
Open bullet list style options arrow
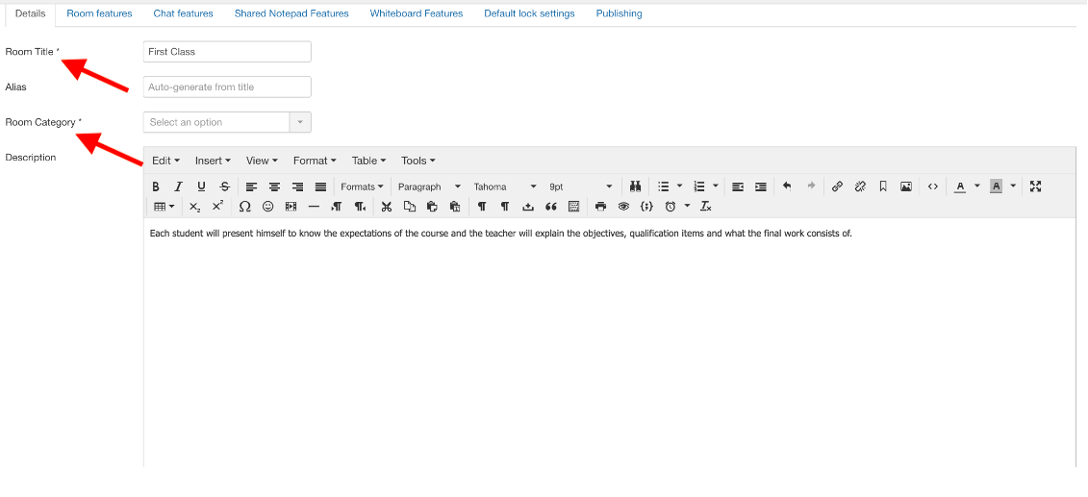click(x=680, y=186)
